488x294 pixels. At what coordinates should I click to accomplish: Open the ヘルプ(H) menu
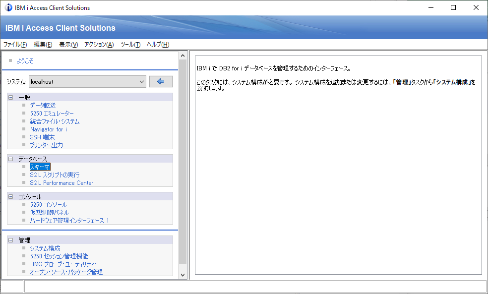(x=158, y=45)
